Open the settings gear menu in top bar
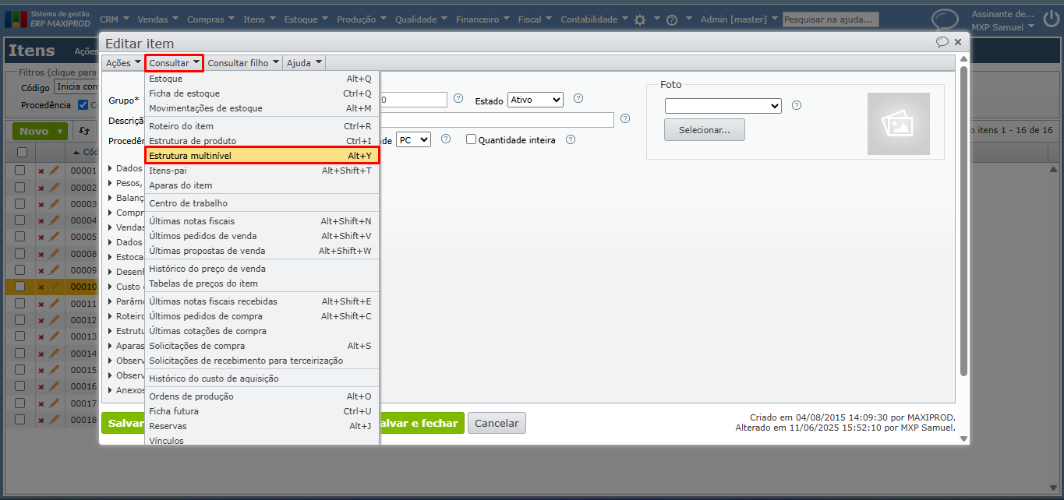 point(640,20)
